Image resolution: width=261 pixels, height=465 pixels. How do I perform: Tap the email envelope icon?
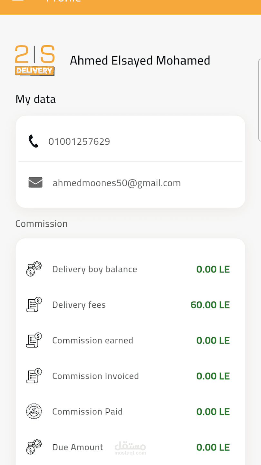click(x=35, y=183)
